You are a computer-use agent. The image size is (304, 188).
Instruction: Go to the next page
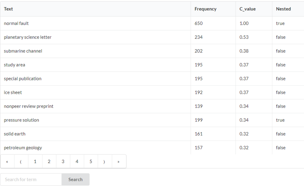click(x=104, y=162)
